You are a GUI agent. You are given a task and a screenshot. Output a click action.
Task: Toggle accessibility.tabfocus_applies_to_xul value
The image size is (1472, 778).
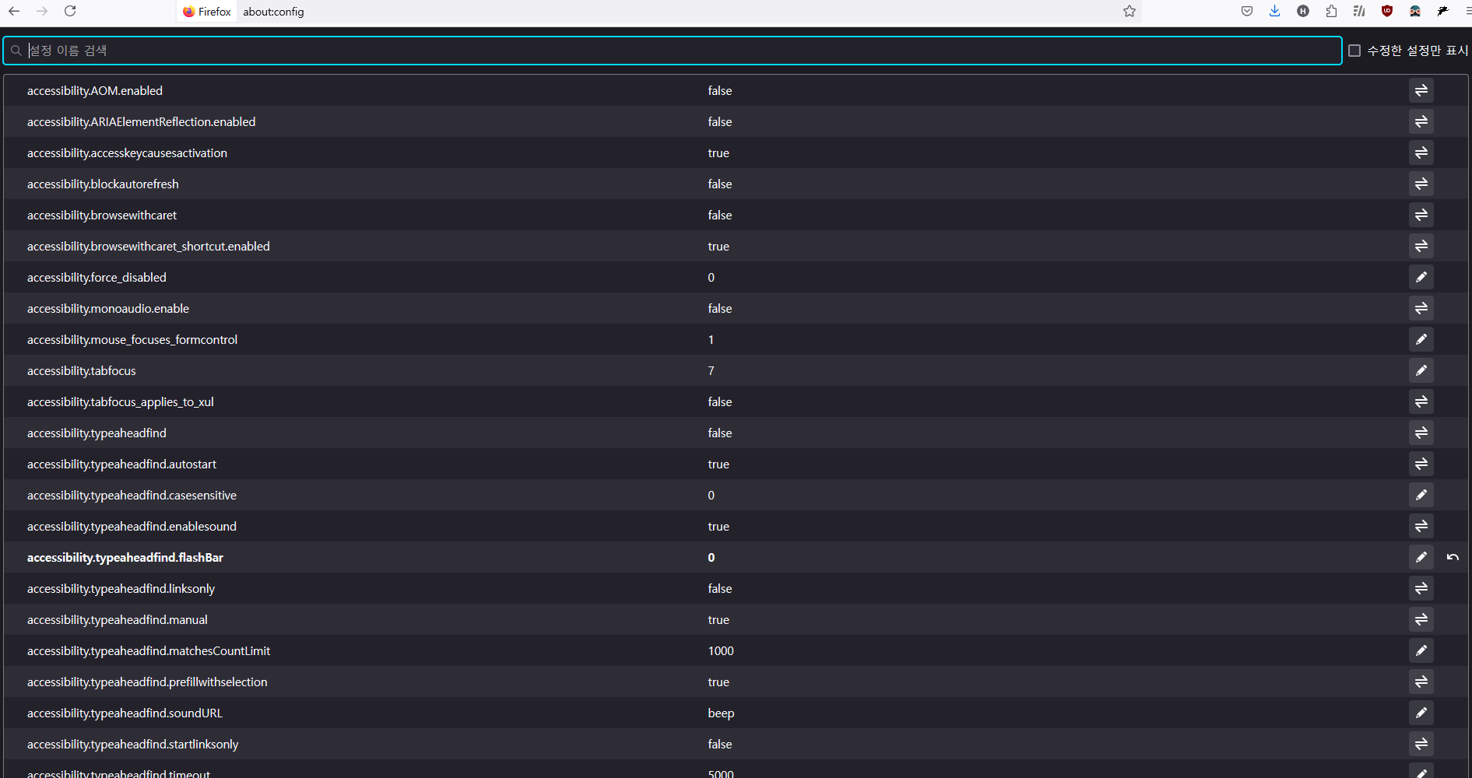[1421, 401]
